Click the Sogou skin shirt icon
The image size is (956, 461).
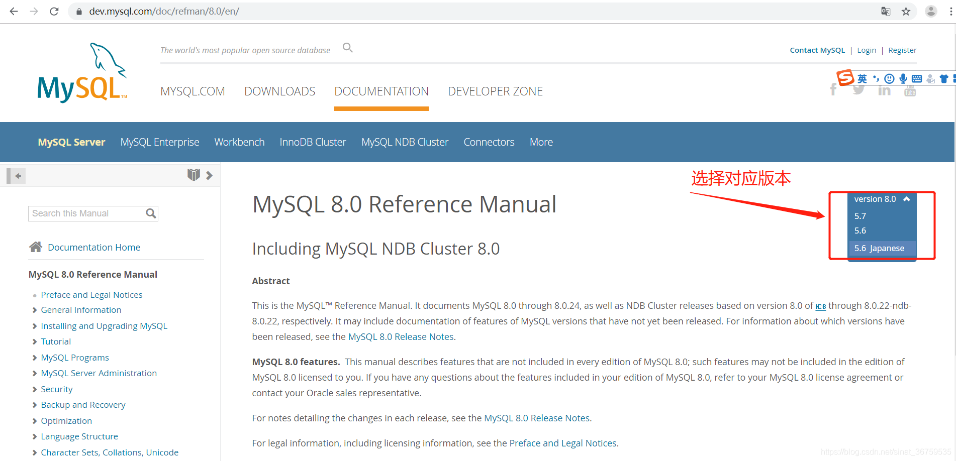tap(944, 79)
